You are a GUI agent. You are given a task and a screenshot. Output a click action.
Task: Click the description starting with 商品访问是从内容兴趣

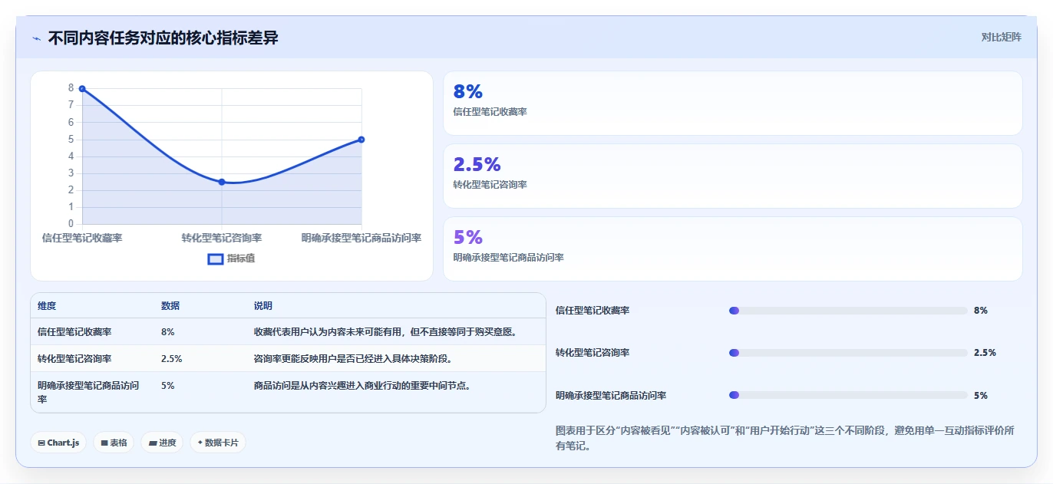(362, 386)
